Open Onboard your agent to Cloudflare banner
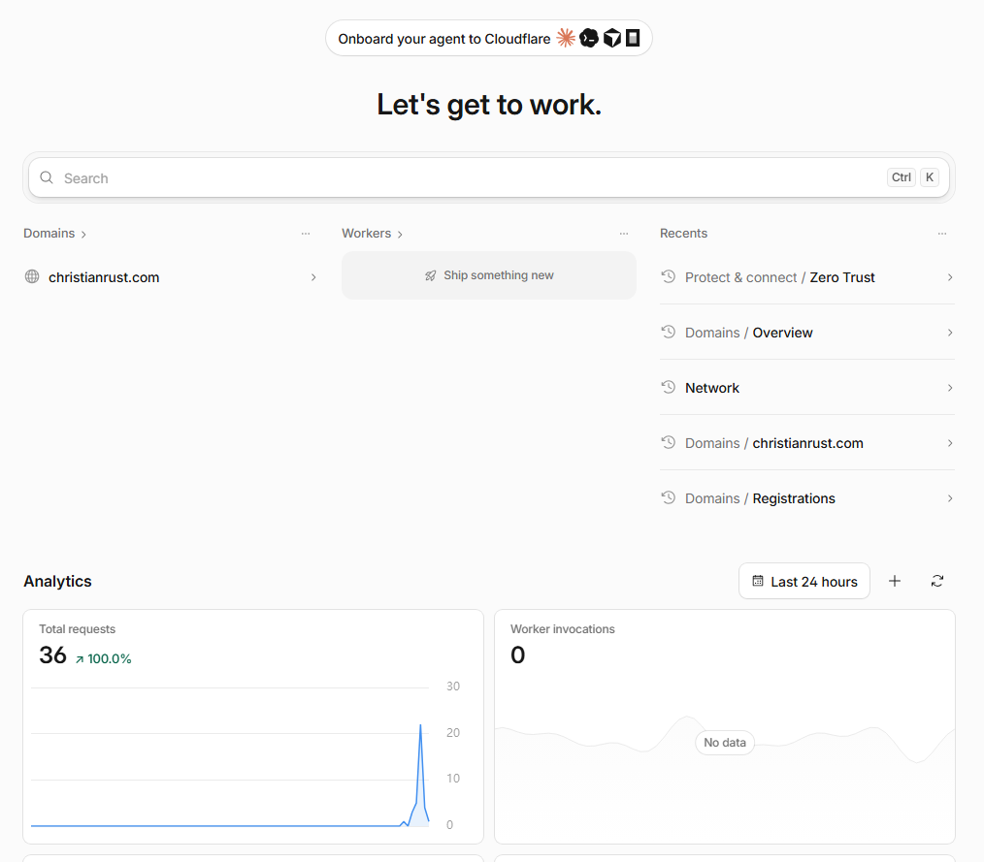Viewport: 984px width, 862px height. tap(489, 38)
